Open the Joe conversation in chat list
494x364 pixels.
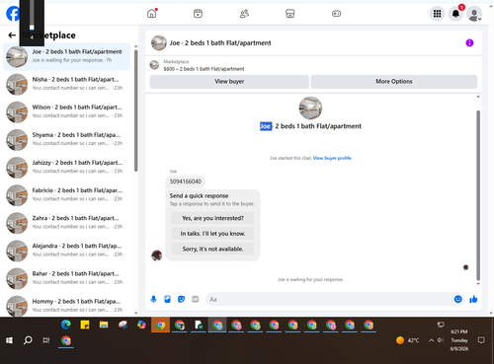coord(66,56)
